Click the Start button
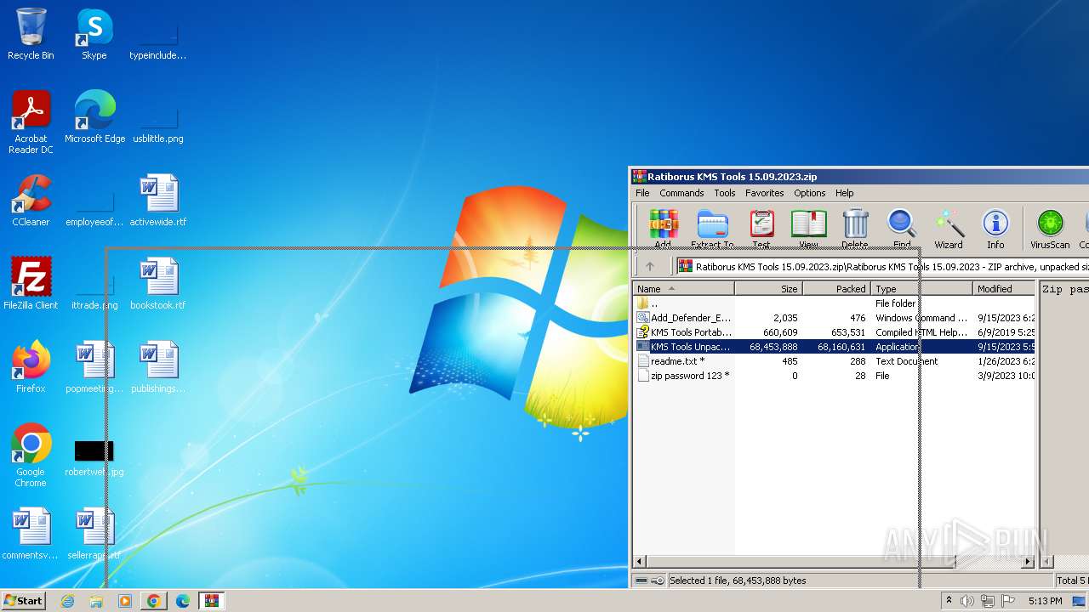The width and height of the screenshot is (1089, 612). pyautogui.click(x=23, y=600)
